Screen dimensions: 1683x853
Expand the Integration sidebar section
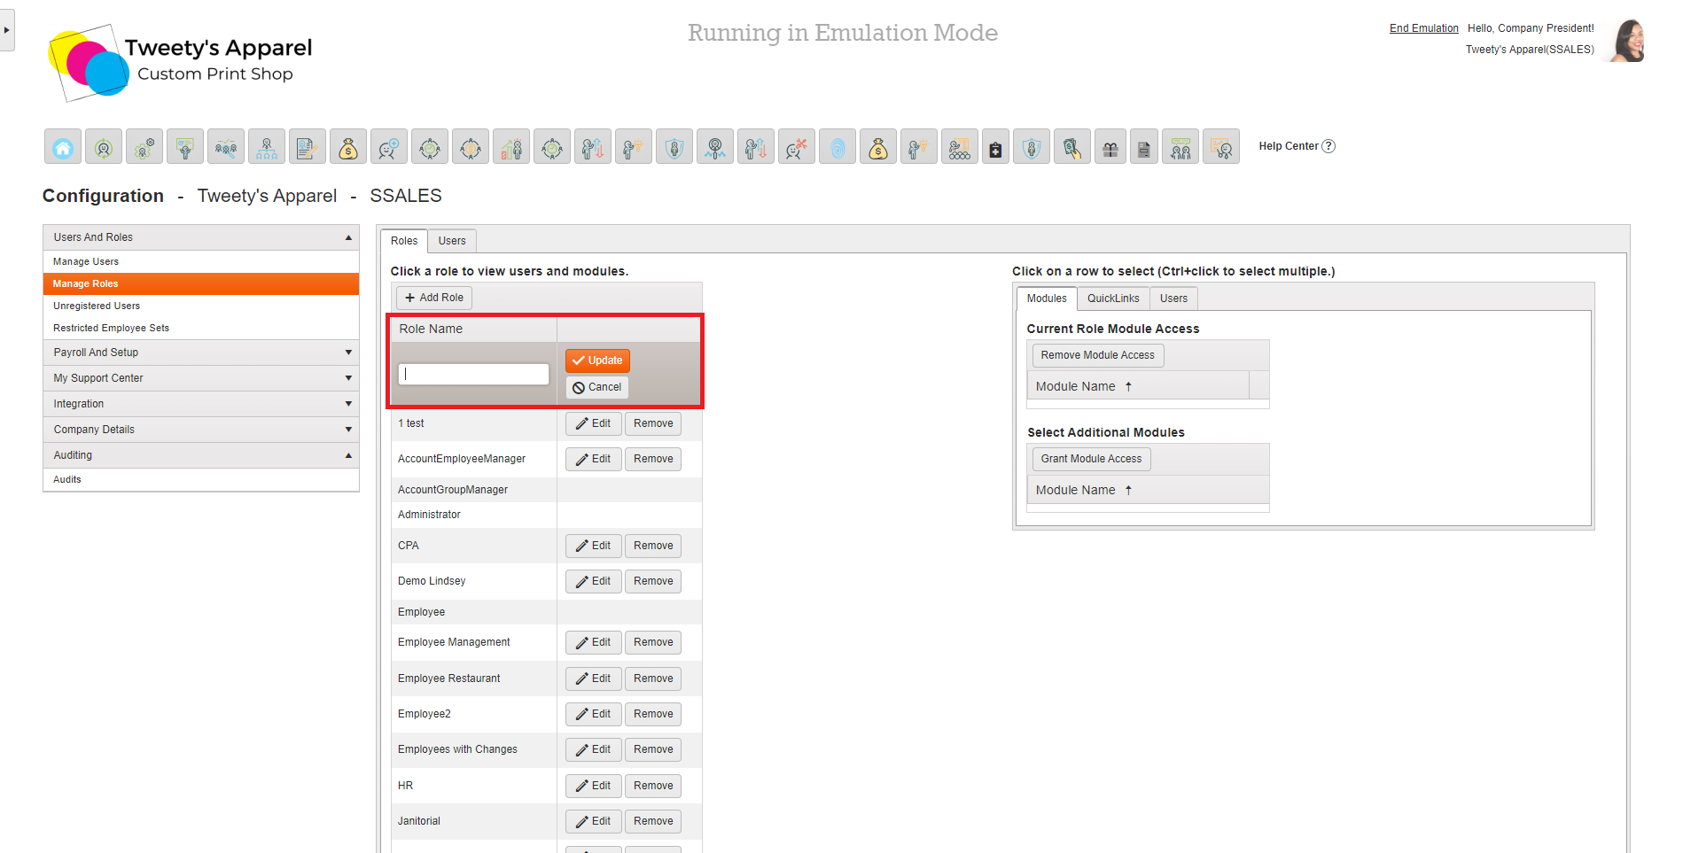(201, 404)
